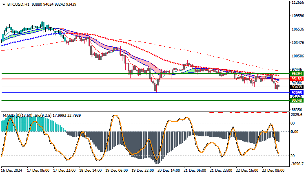This screenshot has height=175, width=306.
Task: Click the 16 Dec 2024 date label
Action: (x=11, y=171)
